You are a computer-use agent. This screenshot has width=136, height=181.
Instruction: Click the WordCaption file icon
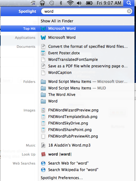click(x=43, y=73)
